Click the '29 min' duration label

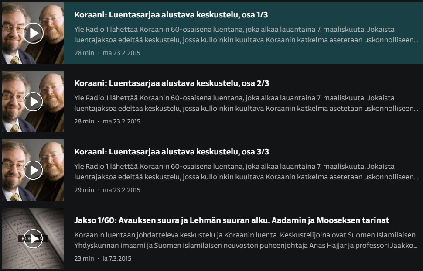84,190
